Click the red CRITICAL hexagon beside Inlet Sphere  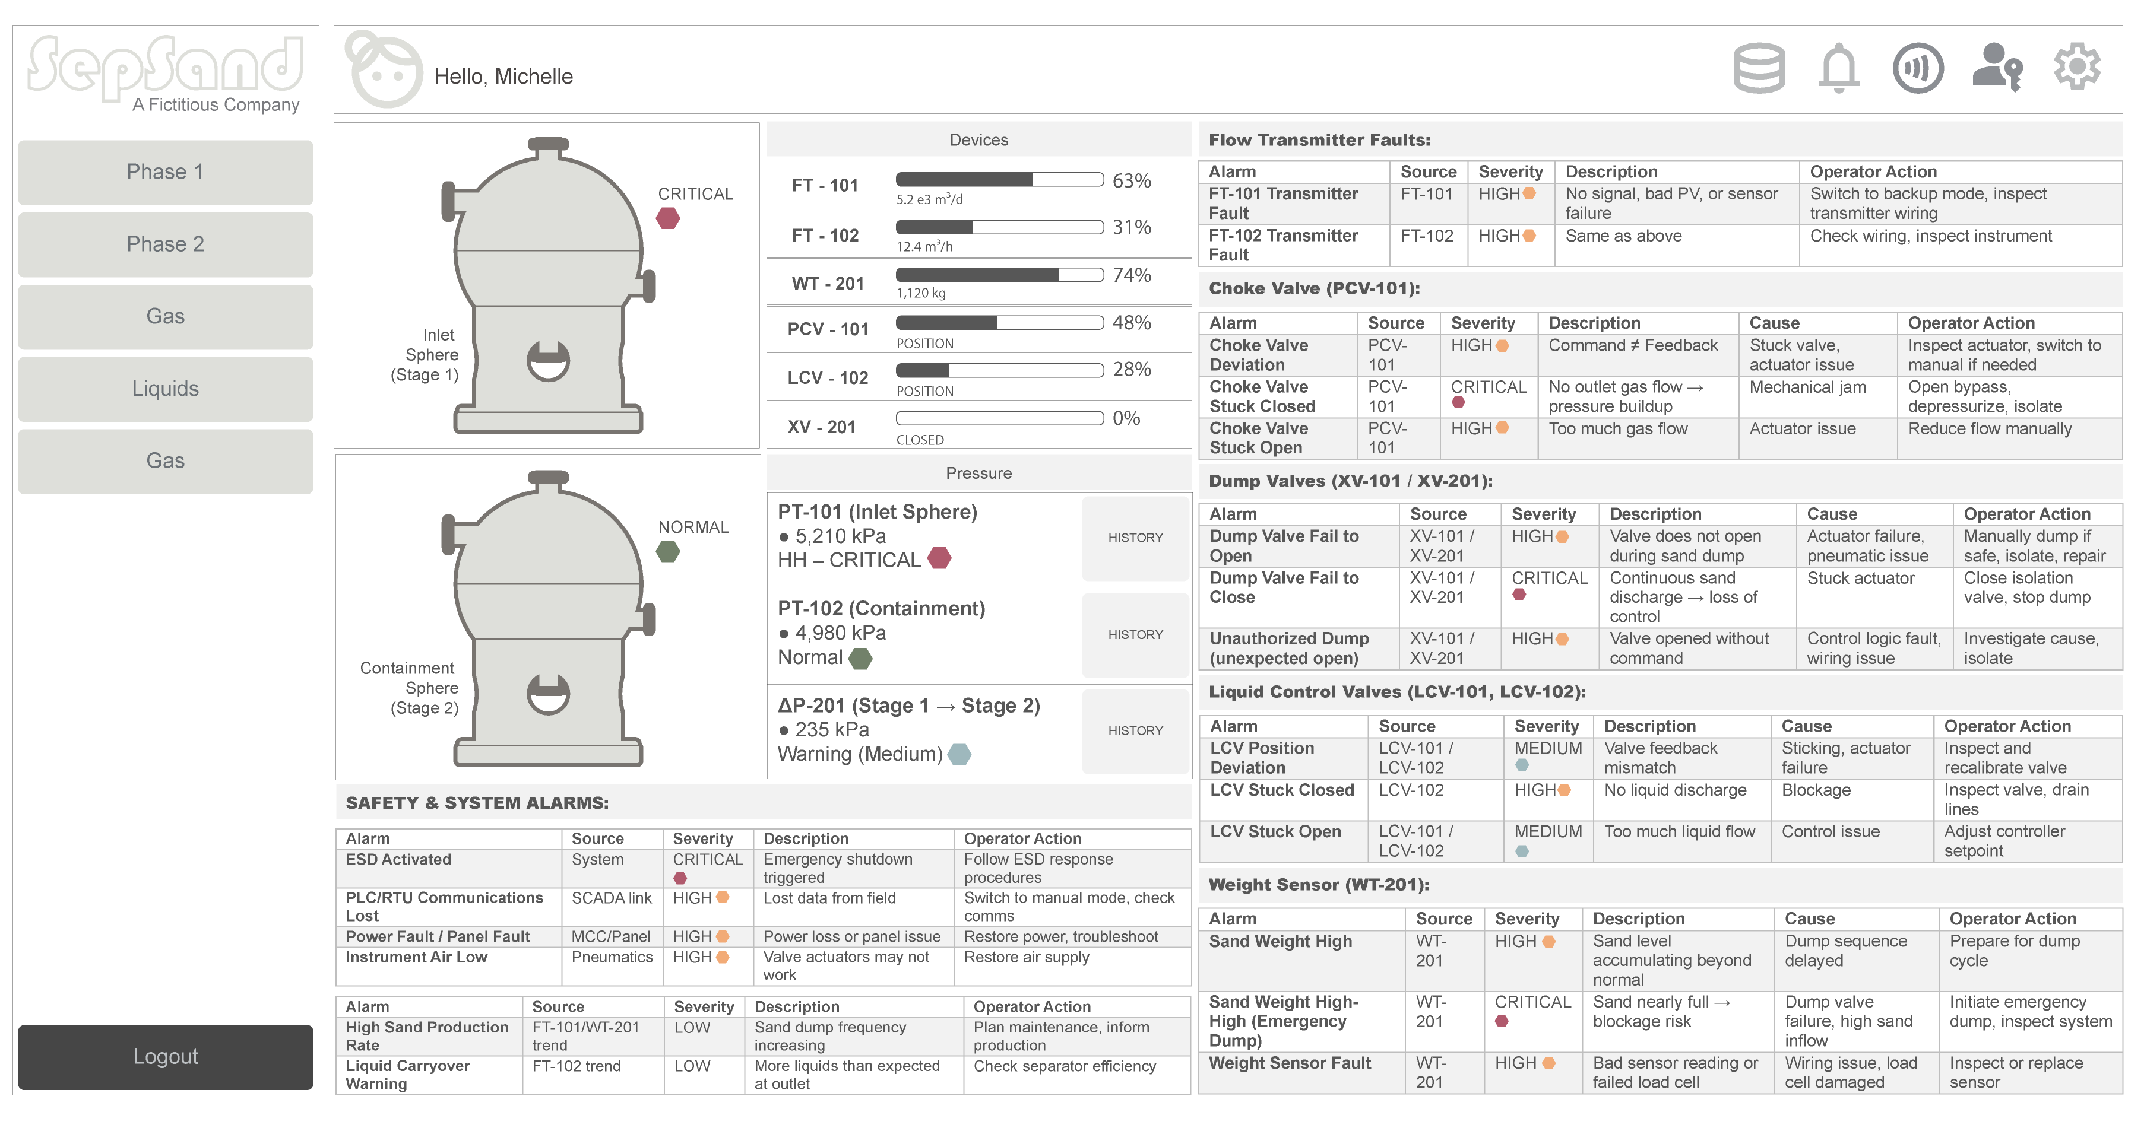667,219
